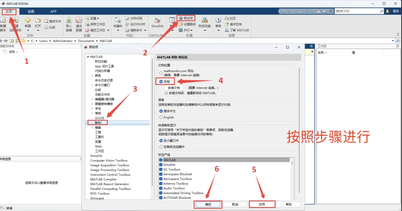
Task: Click the 新建 plus icon in ribbon
Action: click(x=28, y=20)
